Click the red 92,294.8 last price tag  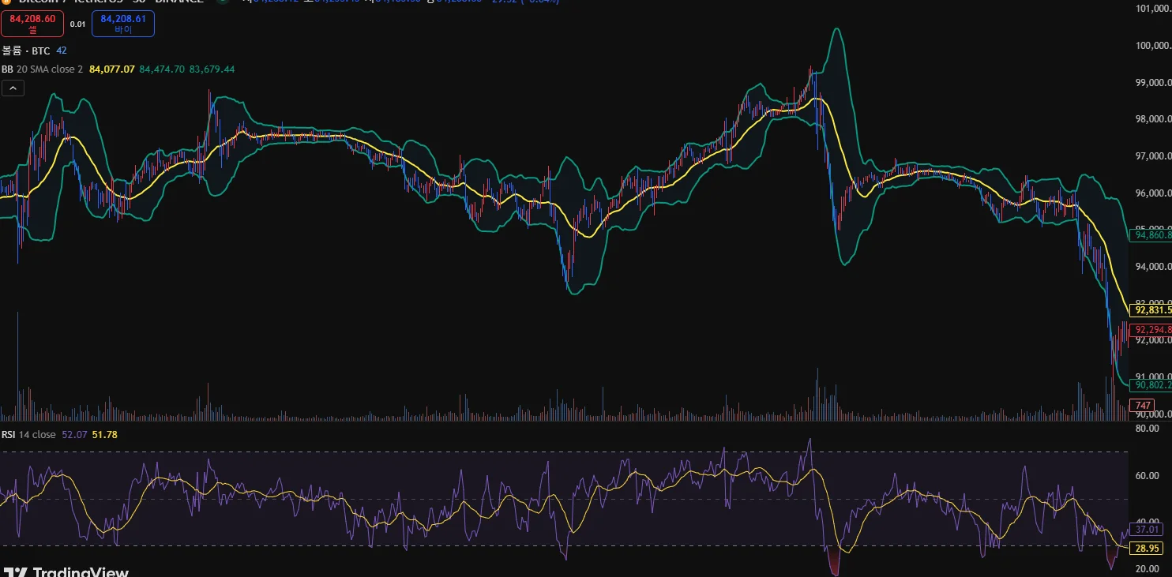[x=1152, y=330]
